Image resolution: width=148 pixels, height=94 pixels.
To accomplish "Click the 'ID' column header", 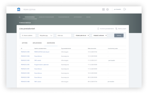I will tap(22, 49).
